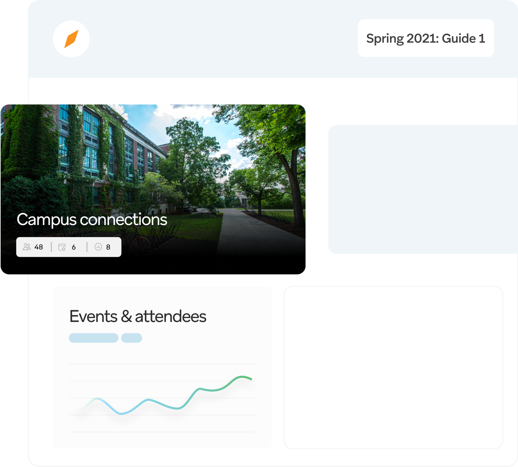This screenshot has width=518, height=467.
Task: Click the chat bubble icon beside 8
Action: click(98, 247)
